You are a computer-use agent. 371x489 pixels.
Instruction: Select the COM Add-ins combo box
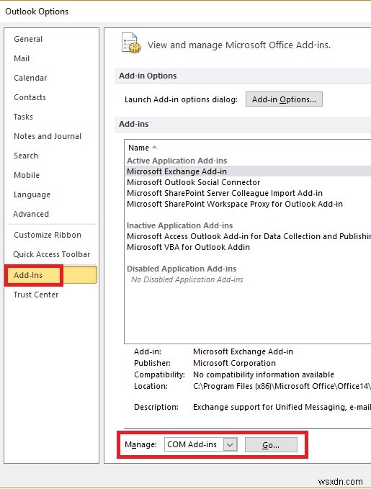click(x=201, y=444)
